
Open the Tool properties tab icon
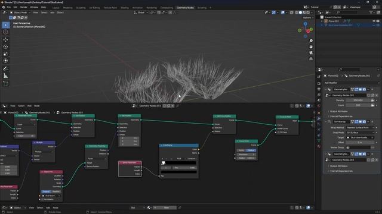[319, 77]
